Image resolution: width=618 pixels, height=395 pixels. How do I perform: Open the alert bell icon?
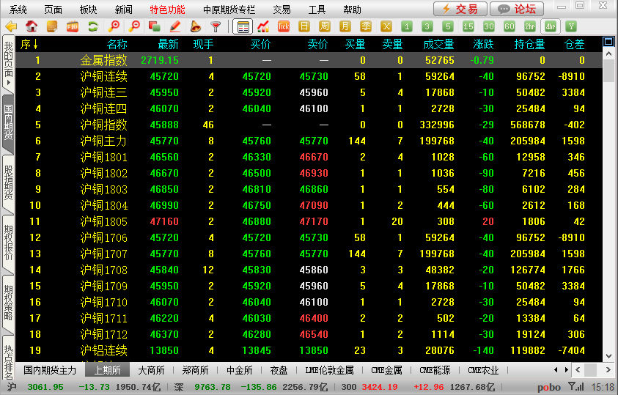pyautogui.click(x=196, y=27)
